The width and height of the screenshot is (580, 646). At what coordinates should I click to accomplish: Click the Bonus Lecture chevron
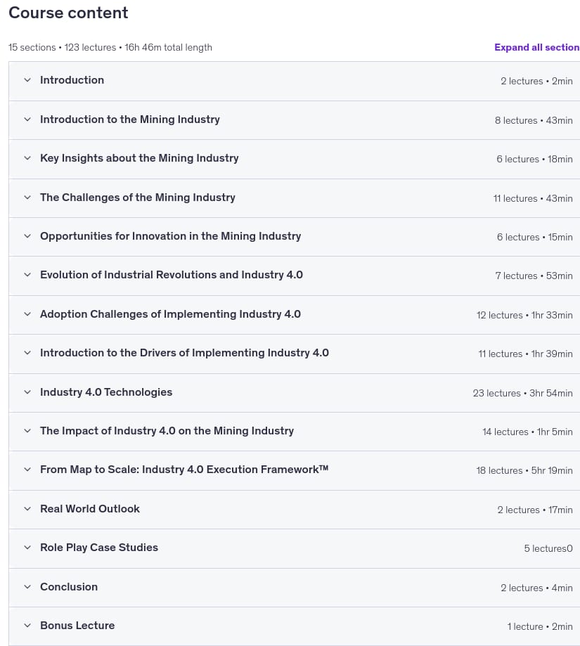coord(27,626)
